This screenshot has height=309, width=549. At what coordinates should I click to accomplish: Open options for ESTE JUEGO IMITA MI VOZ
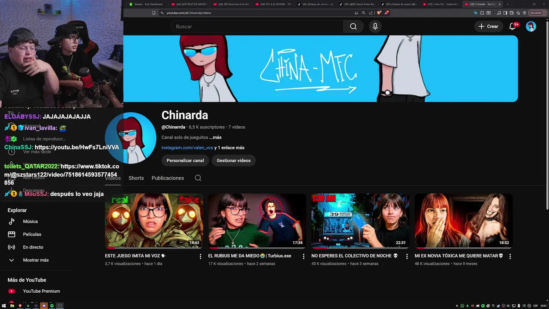(200, 256)
